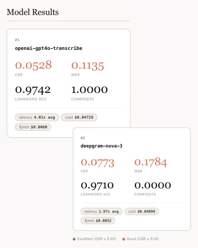Select the 0.1135 WER value
Viewport: 198px width, 248px height.
click(88, 66)
